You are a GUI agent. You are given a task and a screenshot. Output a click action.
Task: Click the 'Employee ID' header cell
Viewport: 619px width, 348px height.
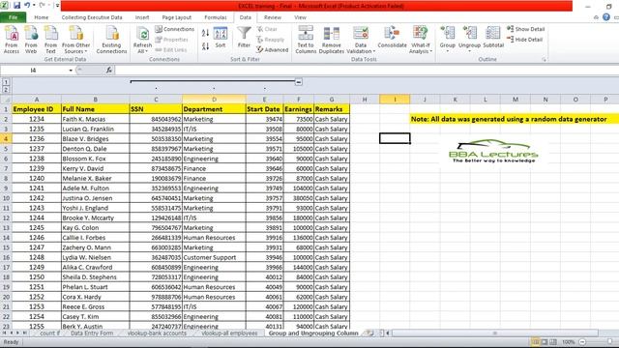click(37, 109)
